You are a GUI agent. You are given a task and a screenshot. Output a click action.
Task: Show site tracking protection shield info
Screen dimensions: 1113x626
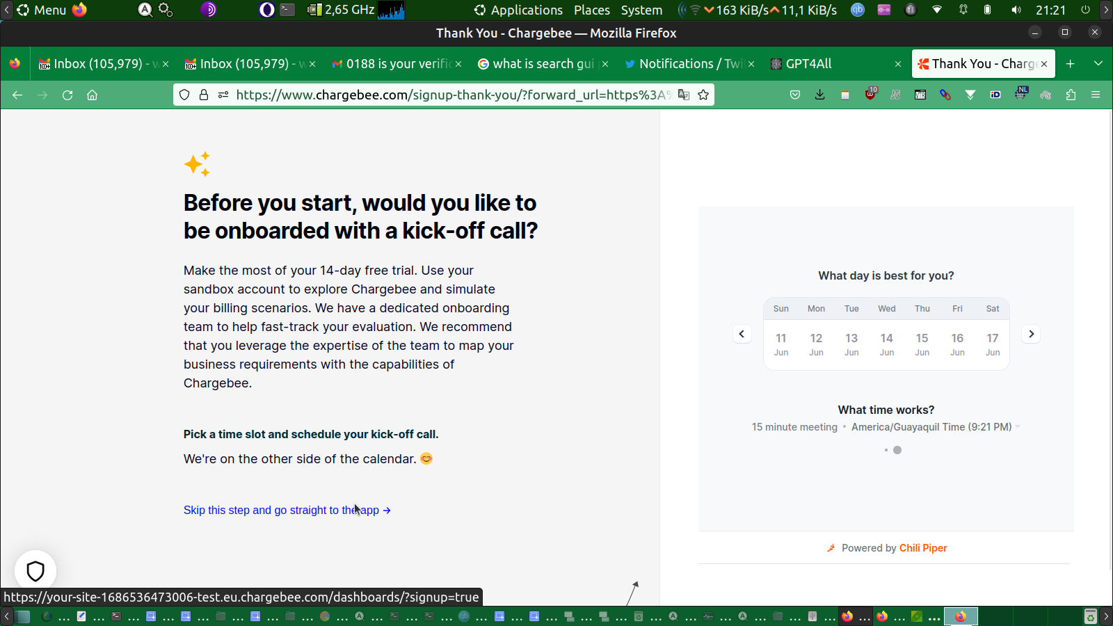coord(184,95)
